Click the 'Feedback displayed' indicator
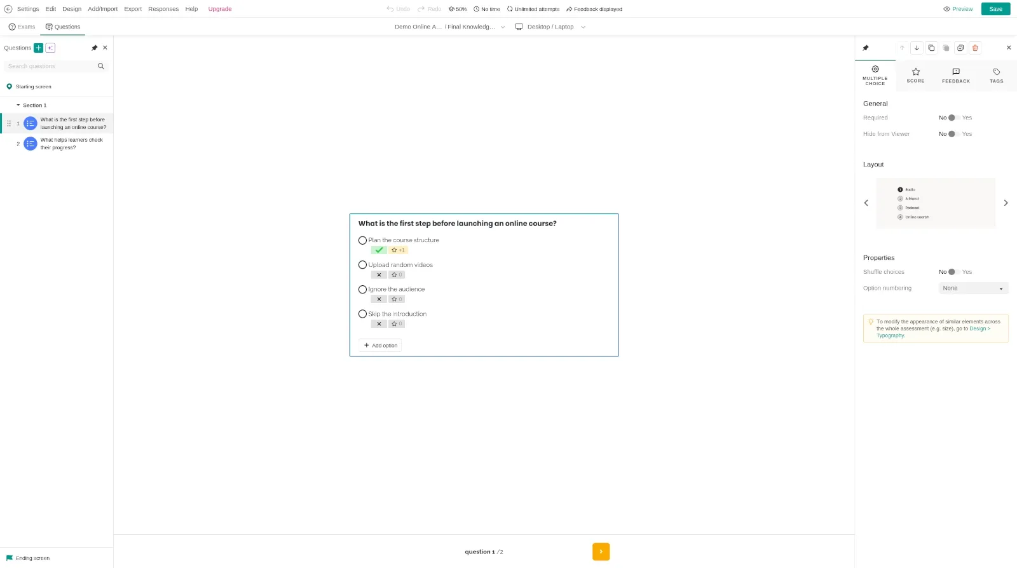This screenshot has width=1017, height=568. 594,9
